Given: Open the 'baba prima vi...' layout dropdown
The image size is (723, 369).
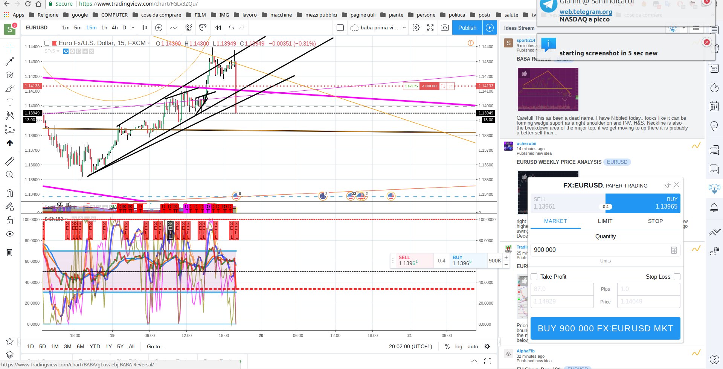Looking at the screenshot, I should click(x=378, y=27).
